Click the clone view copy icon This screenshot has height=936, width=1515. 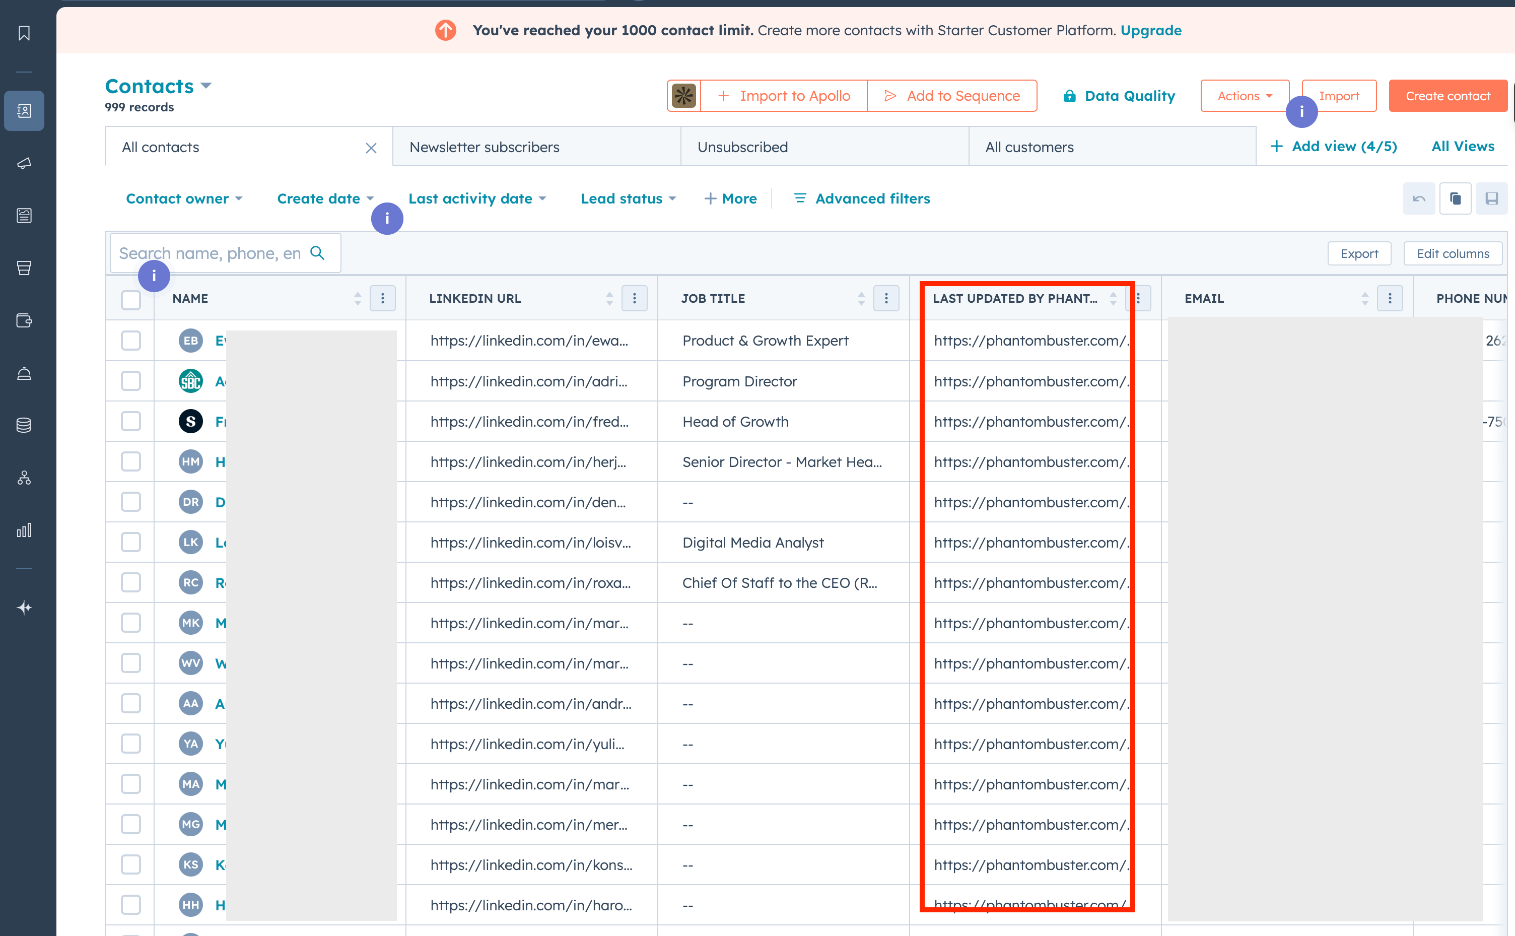point(1455,198)
